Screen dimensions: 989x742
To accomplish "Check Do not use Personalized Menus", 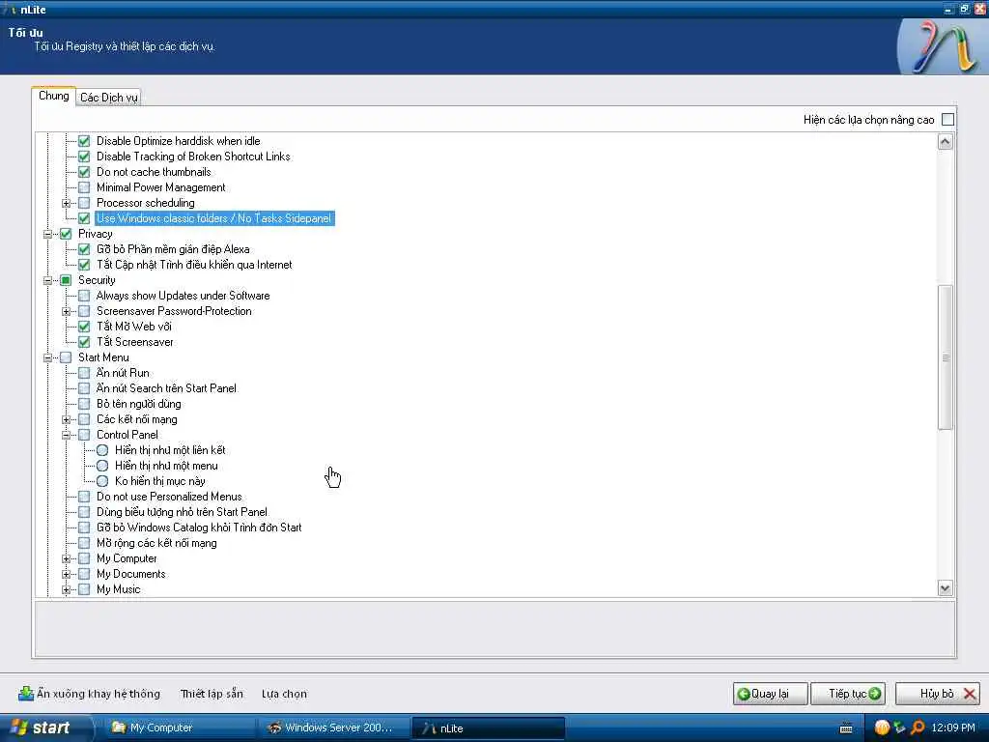I will (84, 497).
